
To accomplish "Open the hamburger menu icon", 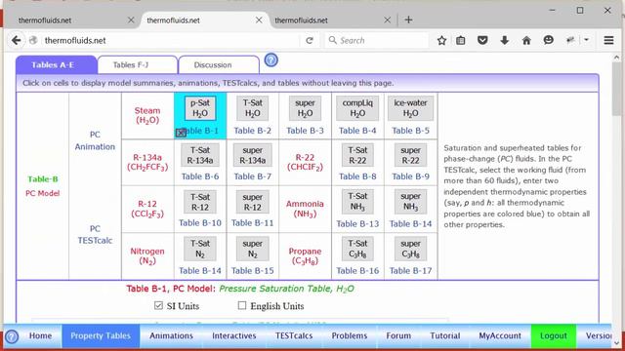I will coord(608,40).
